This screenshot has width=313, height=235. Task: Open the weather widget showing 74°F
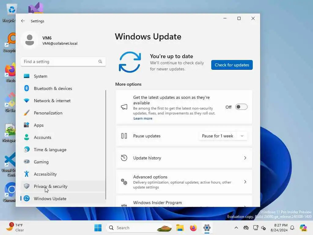tap(15, 227)
